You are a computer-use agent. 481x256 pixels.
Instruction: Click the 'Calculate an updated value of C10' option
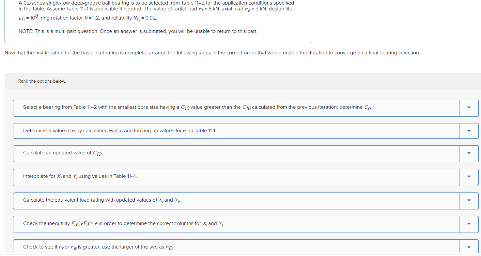pyautogui.click(x=63, y=153)
